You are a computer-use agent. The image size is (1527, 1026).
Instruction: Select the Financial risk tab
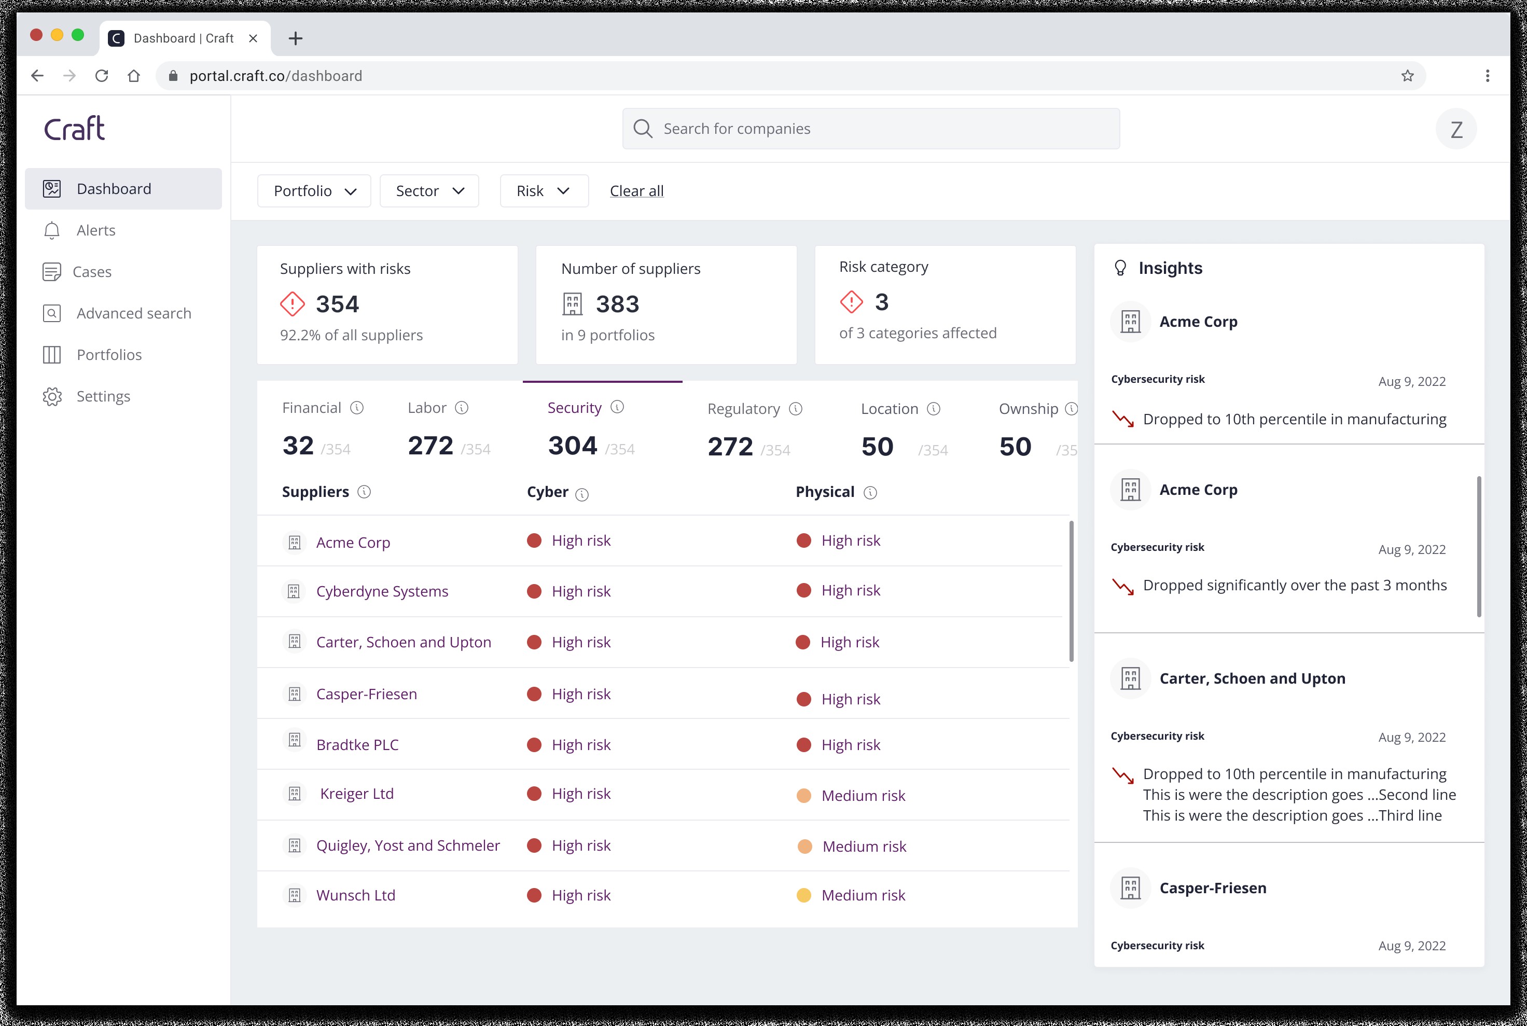tap(323, 429)
